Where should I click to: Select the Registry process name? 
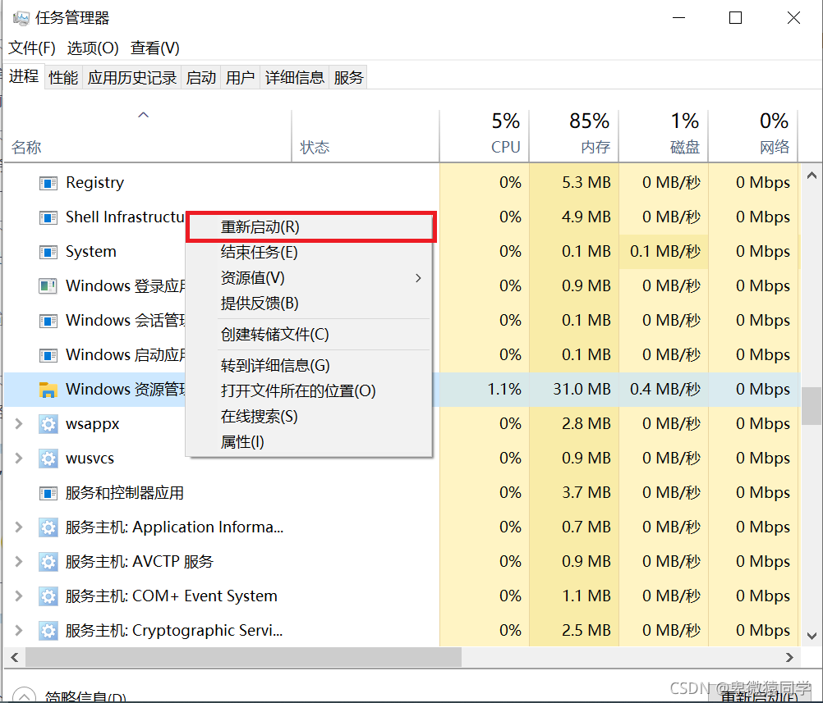(95, 182)
